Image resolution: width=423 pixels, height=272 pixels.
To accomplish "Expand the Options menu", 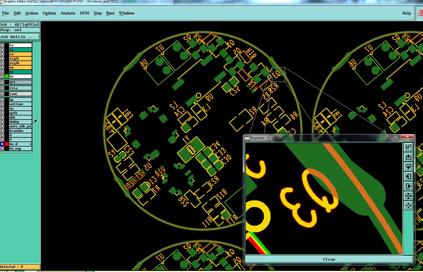I will (x=49, y=13).
